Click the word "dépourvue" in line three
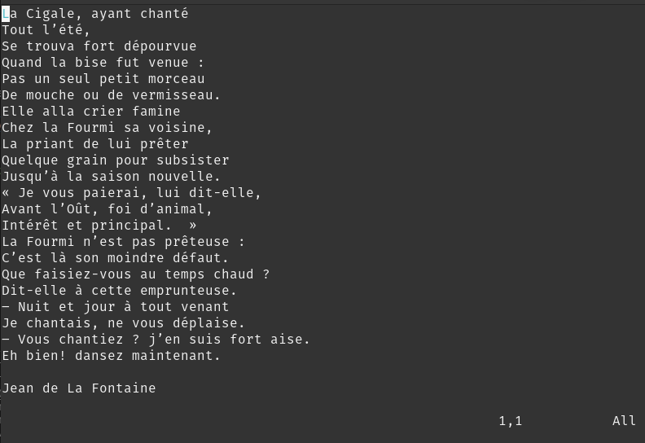The height and width of the screenshot is (443, 645). point(160,46)
